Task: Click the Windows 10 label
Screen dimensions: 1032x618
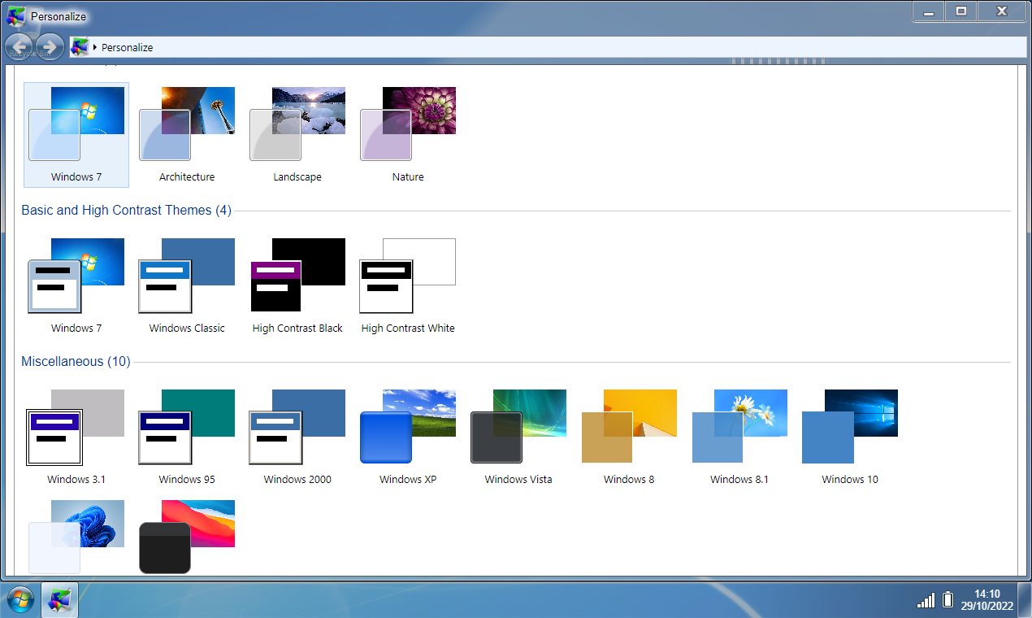Action: [x=850, y=479]
